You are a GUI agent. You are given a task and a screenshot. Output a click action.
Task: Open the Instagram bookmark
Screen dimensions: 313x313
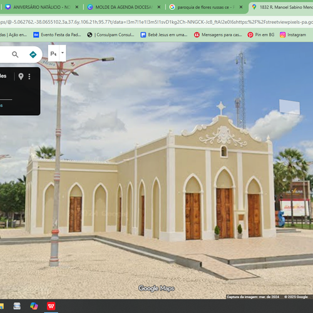(x=293, y=35)
